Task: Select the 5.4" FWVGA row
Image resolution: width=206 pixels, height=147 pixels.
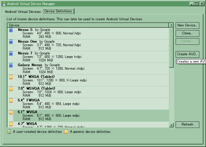Action: pos(88,104)
